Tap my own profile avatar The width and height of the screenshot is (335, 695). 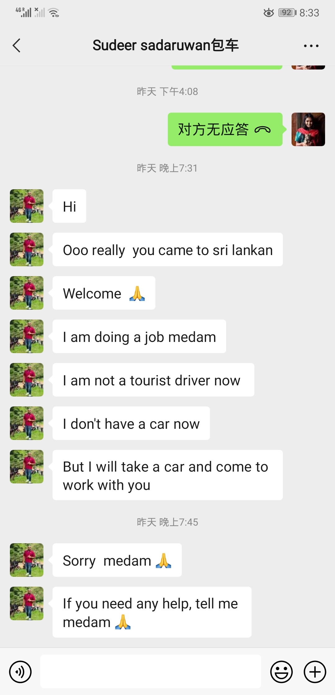(x=308, y=129)
